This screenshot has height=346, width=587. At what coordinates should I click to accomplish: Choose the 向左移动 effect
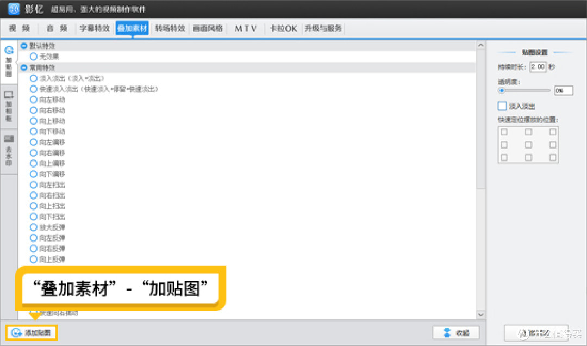pos(33,100)
